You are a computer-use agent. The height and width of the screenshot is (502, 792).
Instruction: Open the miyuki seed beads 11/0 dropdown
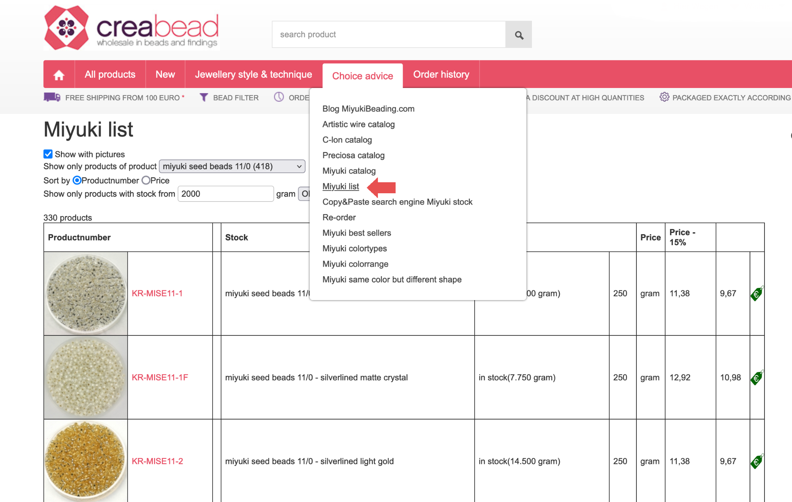click(x=232, y=166)
